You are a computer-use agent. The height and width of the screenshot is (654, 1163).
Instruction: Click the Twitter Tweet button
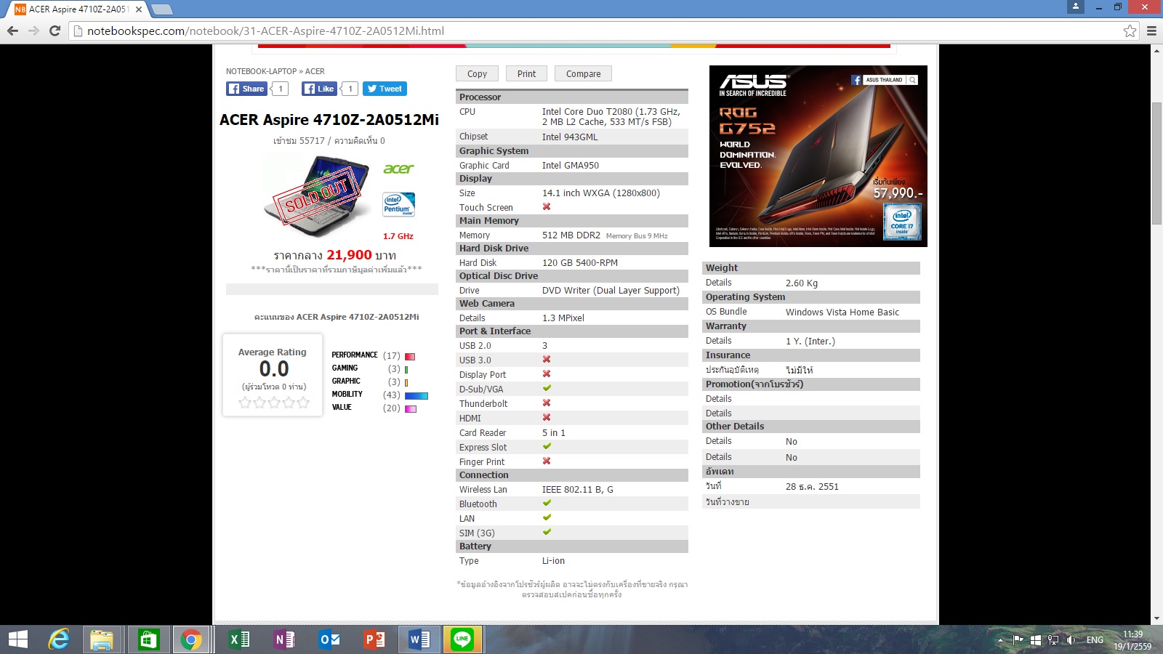coord(385,89)
